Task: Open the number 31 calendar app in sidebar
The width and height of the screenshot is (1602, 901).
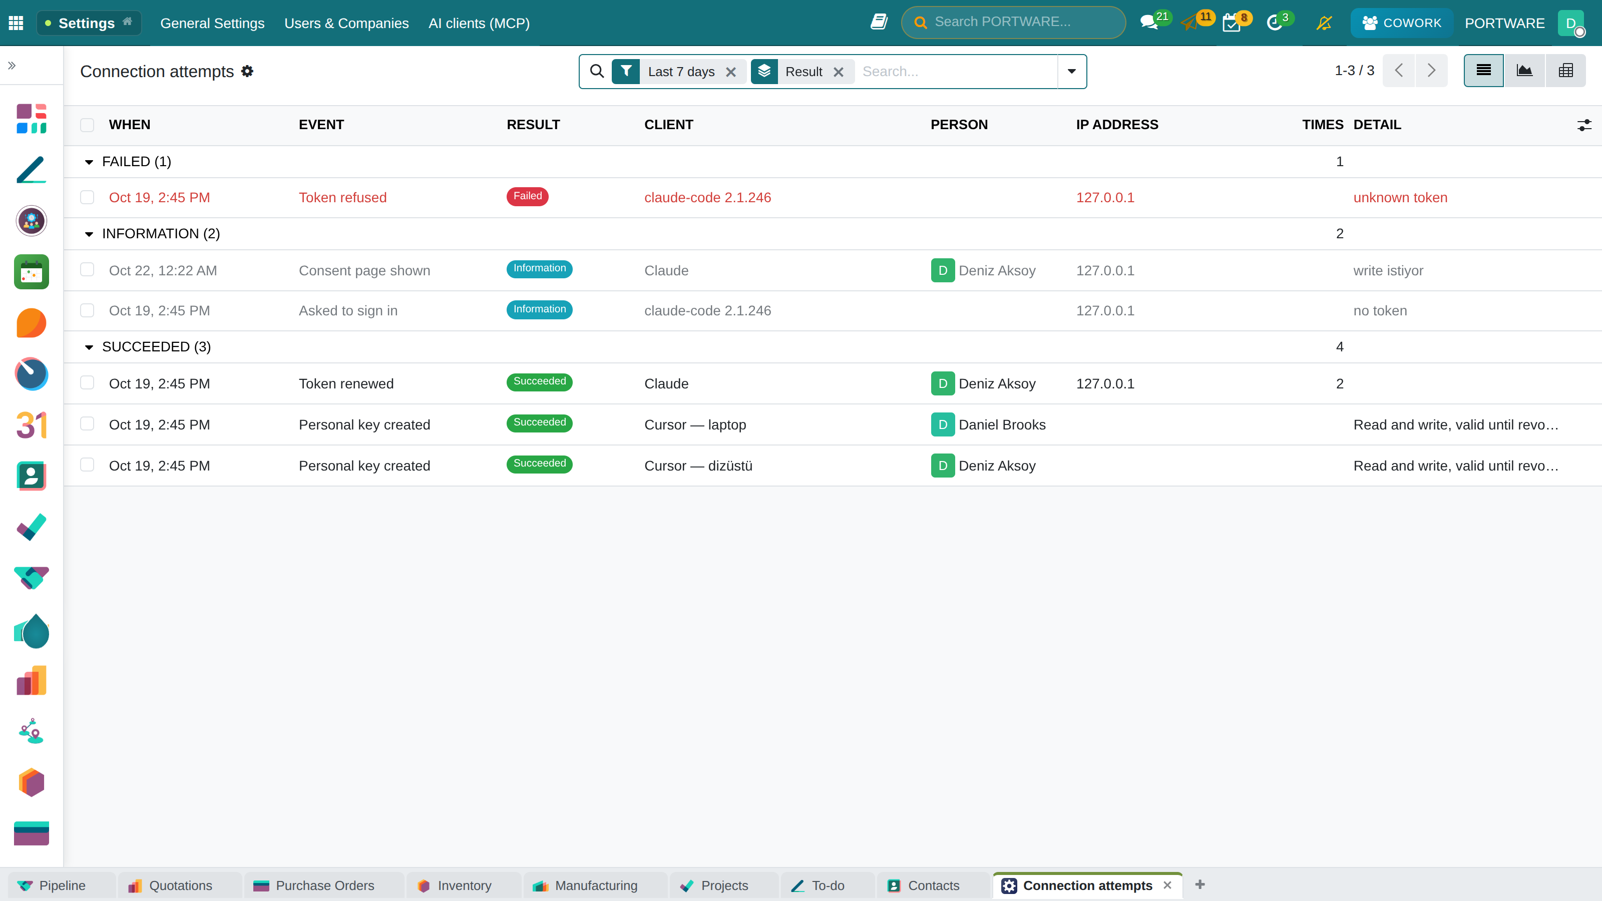Action: click(x=31, y=425)
